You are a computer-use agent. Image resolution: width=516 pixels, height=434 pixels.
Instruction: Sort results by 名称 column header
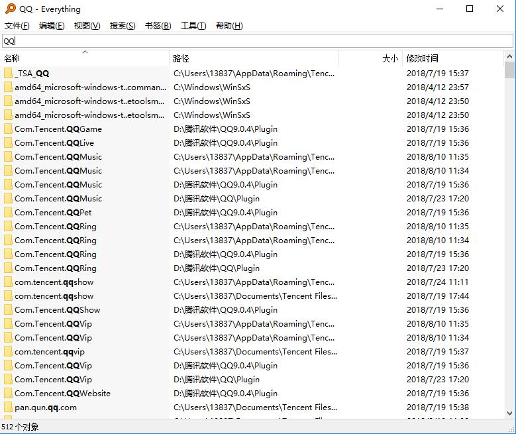[85, 58]
